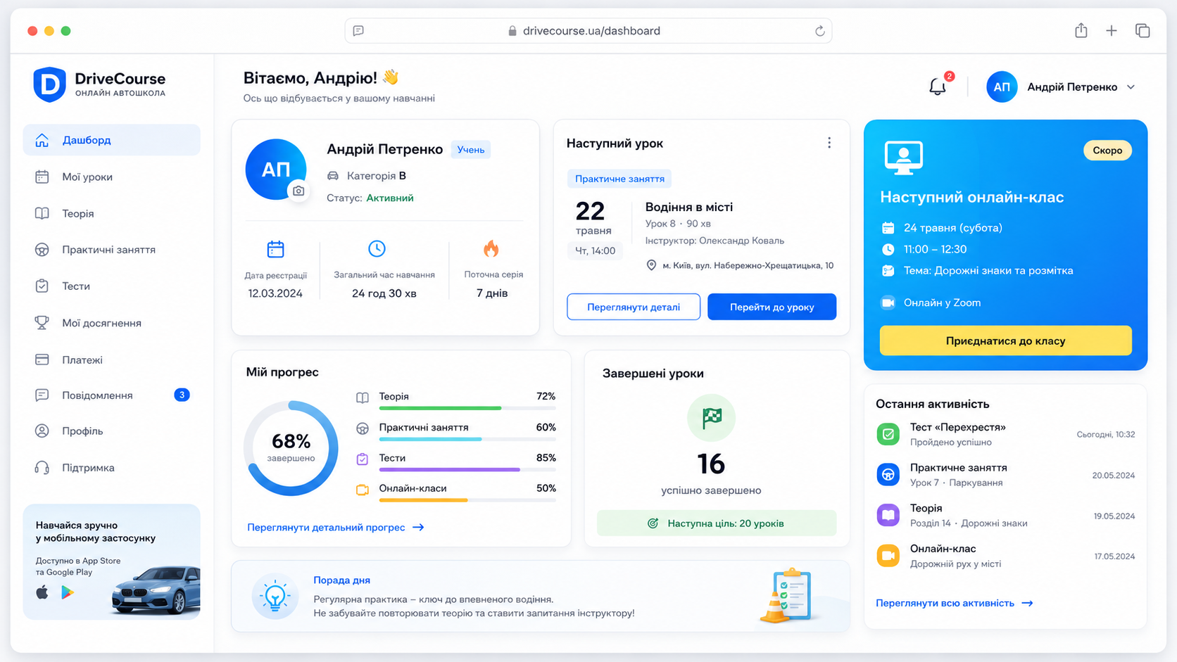Screen dimensions: 1177x662
Task: Click the Теорія 72% progress bar
Action: click(467, 408)
